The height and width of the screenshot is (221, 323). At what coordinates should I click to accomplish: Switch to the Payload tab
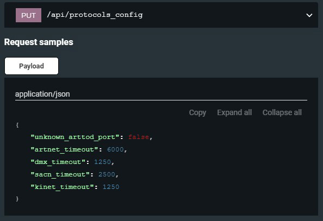(x=32, y=66)
